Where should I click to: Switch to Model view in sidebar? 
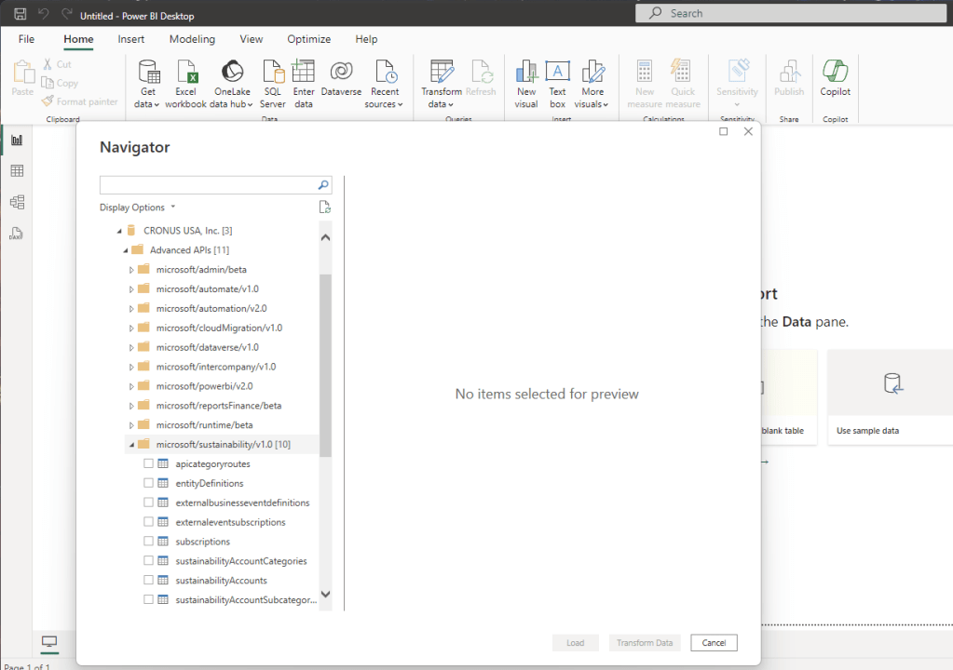tap(17, 202)
